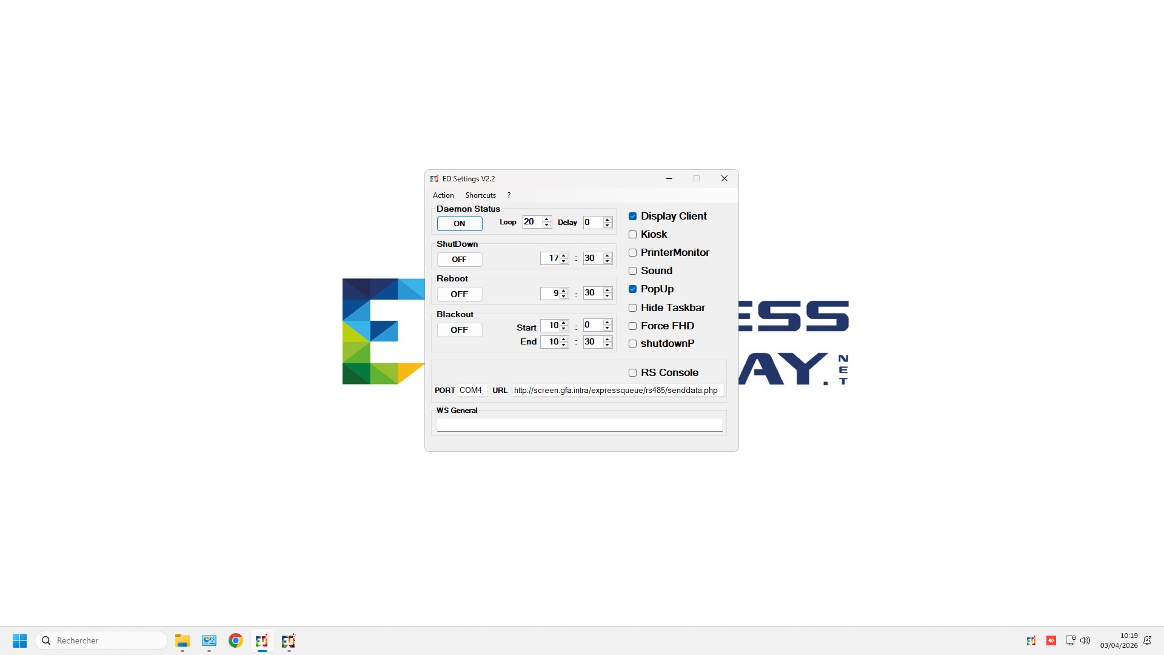1164x655 pixels.
Task: Click the volume speaker tray icon
Action: [1085, 640]
